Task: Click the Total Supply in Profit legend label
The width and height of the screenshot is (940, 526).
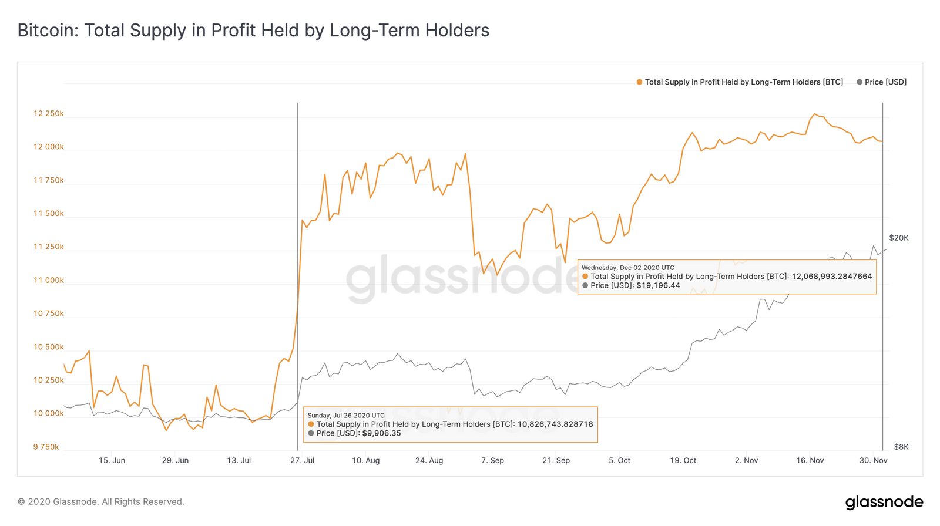Action: point(744,82)
